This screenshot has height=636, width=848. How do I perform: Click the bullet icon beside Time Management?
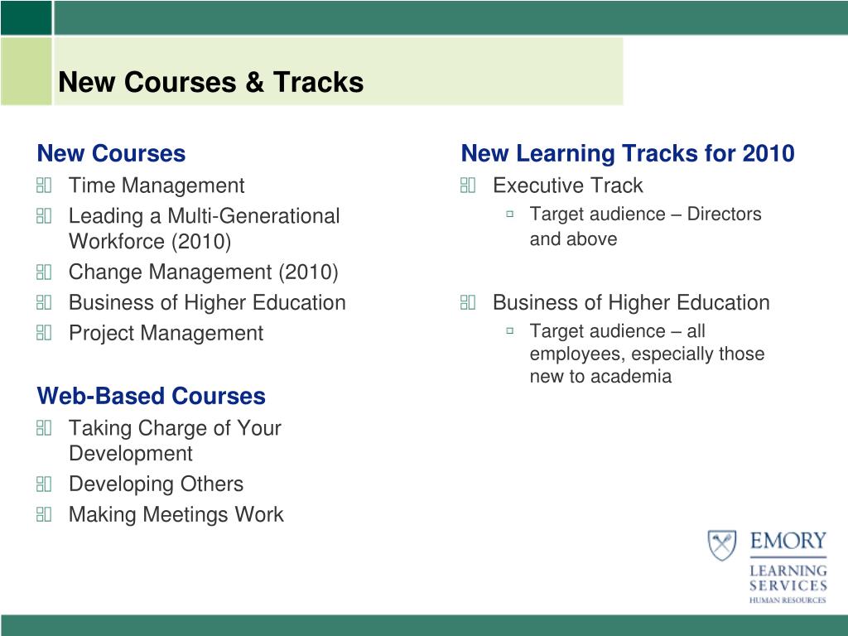click(x=44, y=185)
